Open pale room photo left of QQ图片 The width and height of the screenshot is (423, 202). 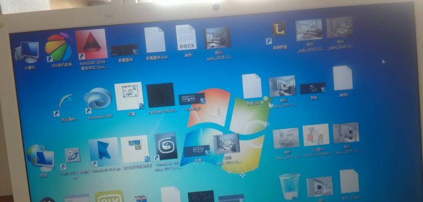(286, 138)
